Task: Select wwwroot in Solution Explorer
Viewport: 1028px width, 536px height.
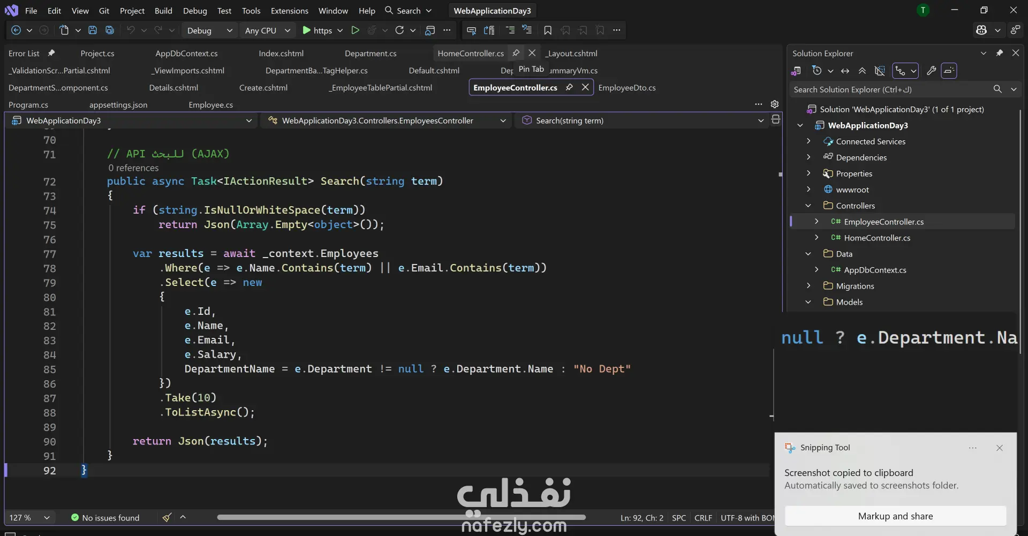Action: 852,190
